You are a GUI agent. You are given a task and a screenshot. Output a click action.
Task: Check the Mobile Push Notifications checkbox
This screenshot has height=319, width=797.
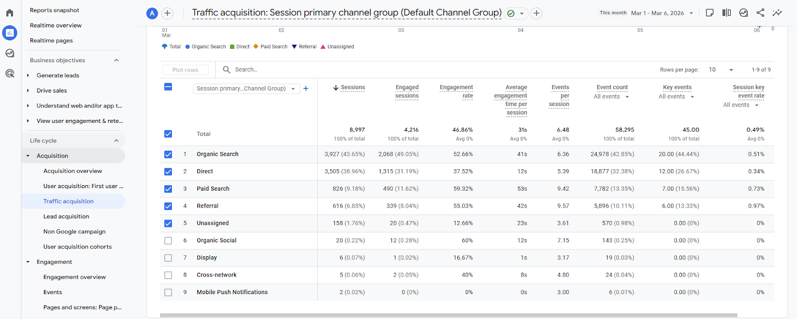(168, 293)
